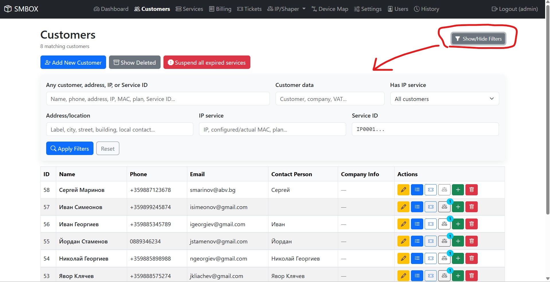Open the Has IP service dropdown
This screenshot has height=282, width=550.
[x=444, y=99]
